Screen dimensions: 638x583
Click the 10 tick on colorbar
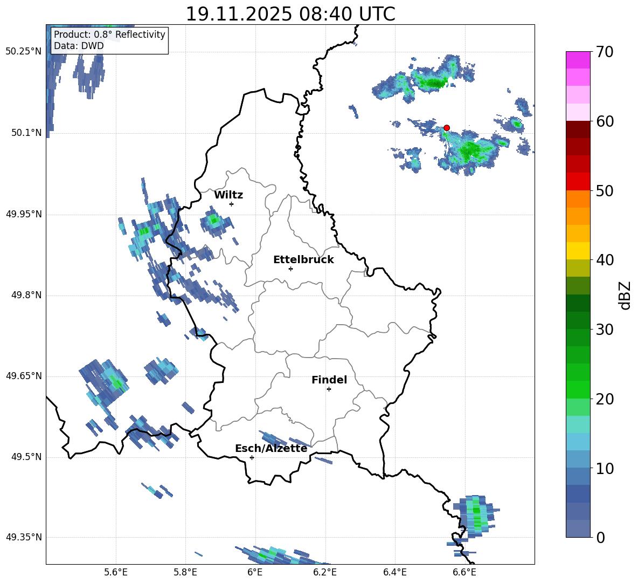click(x=605, y=468)
